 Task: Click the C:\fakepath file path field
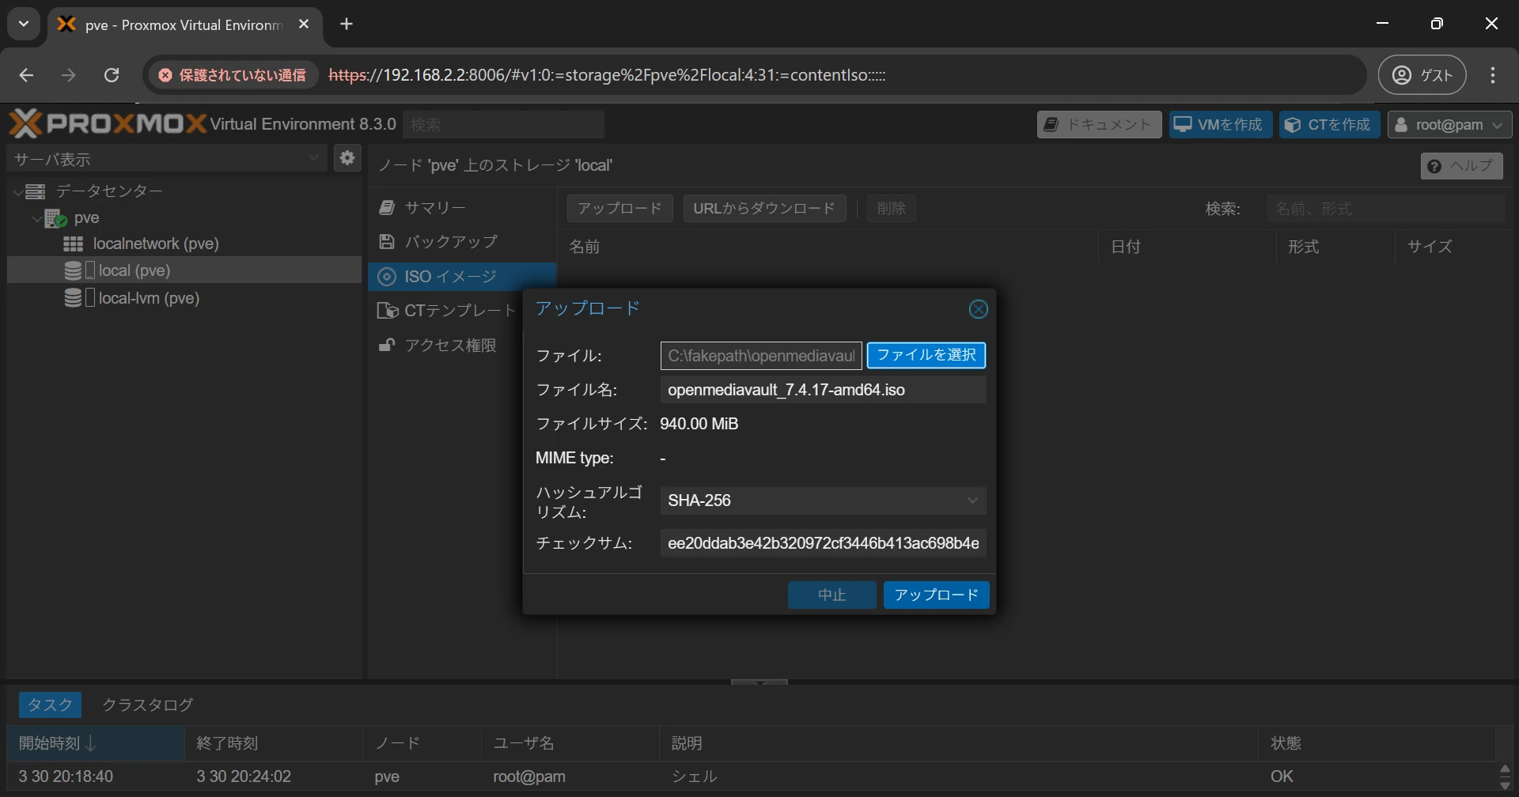tap(761, 356)
